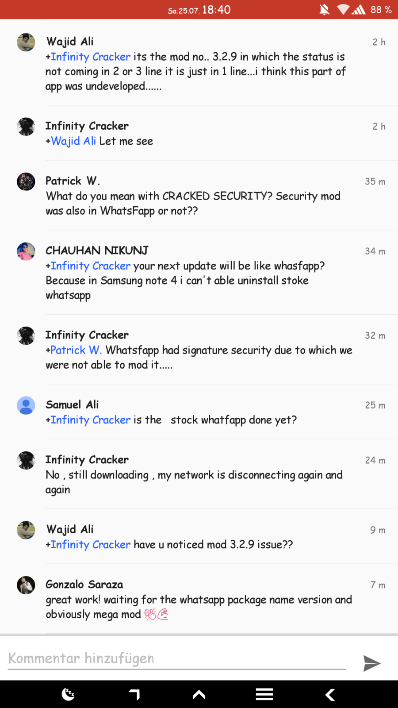Tap the Wi-Fi signal status icon
Viewport: 398px width, 708px height.
(x=343, y=10)
